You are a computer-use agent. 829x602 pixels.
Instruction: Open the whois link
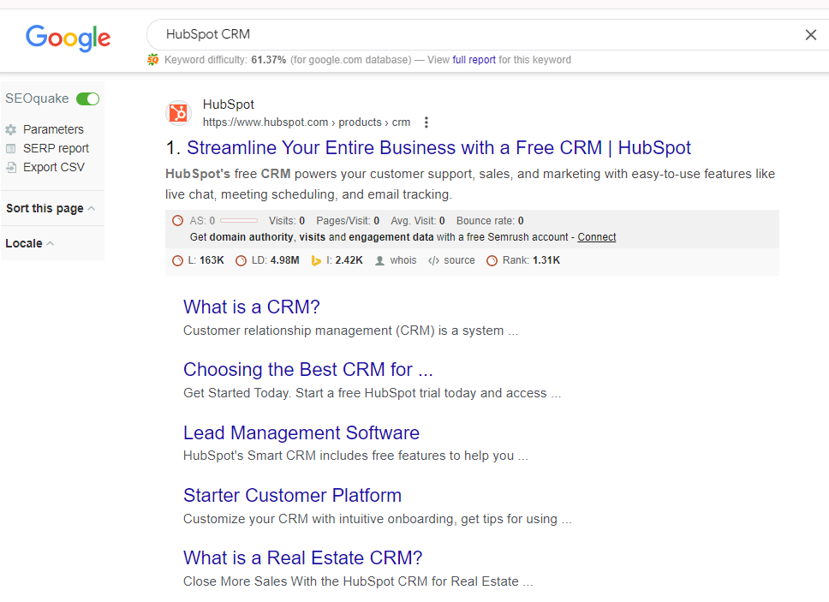tap(403, 260)
